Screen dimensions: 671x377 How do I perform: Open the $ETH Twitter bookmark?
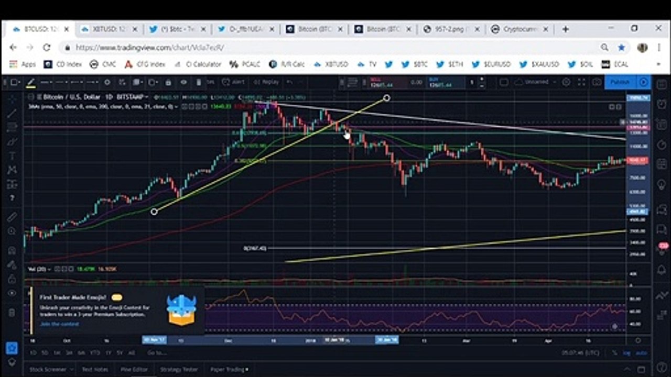(x=450, y=64)
